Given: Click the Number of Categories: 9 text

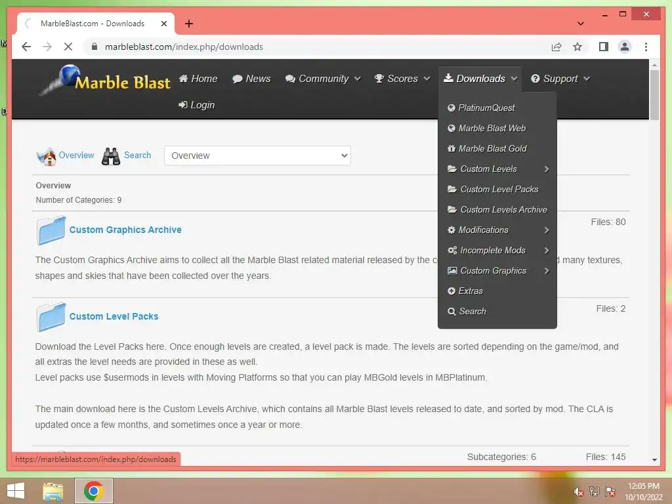Looking at the screenshot, I should click(79, 200).
